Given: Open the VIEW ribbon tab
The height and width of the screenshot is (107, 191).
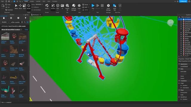Looking at the screenshot, I should [x=49, y=1].
